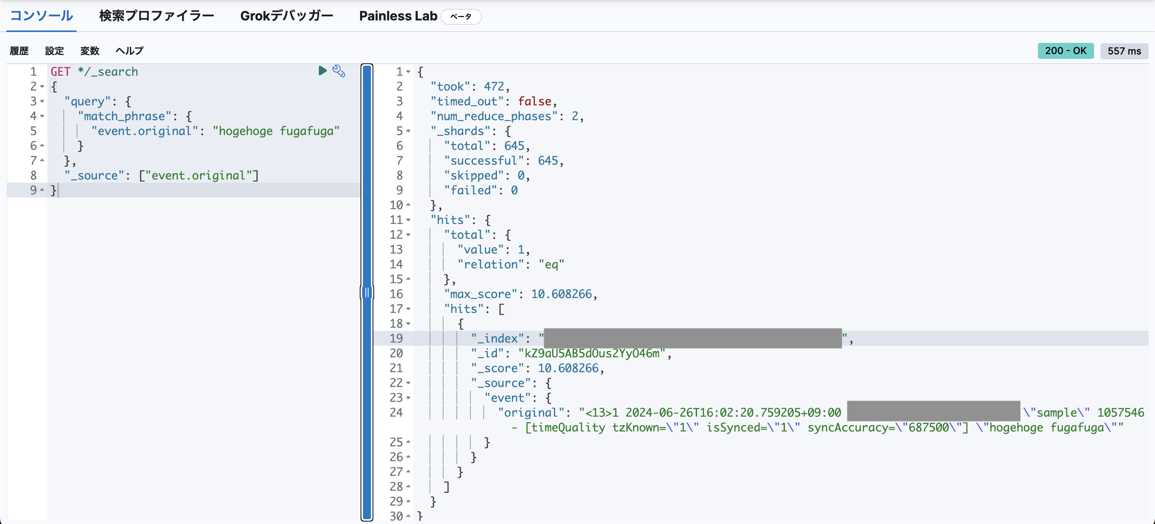Screen dimensions: 1155x524
Task: Collapse response root object on line 1
Action: 409,72
